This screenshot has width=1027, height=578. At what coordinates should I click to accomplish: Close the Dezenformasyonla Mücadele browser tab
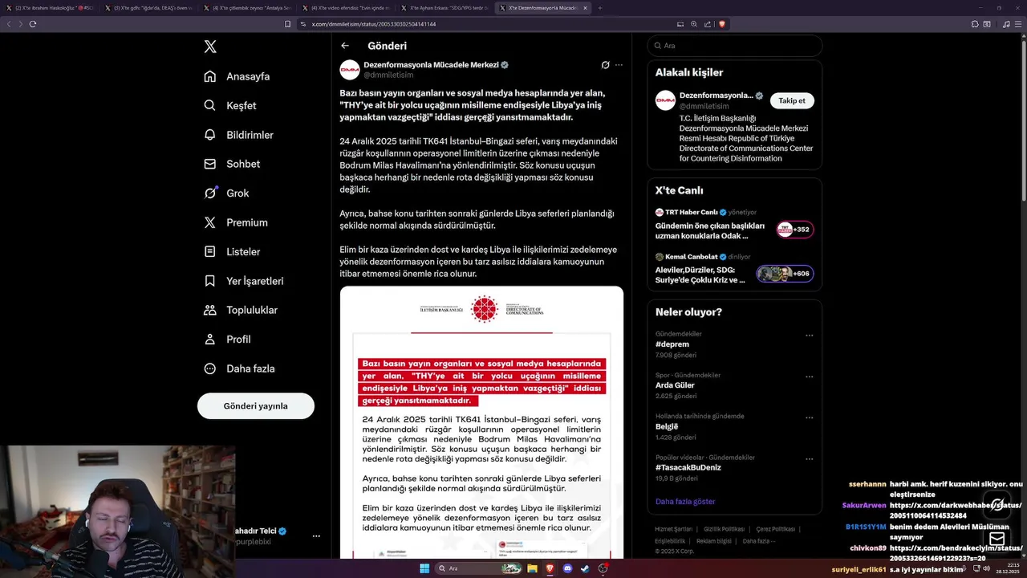pos(585,8)
